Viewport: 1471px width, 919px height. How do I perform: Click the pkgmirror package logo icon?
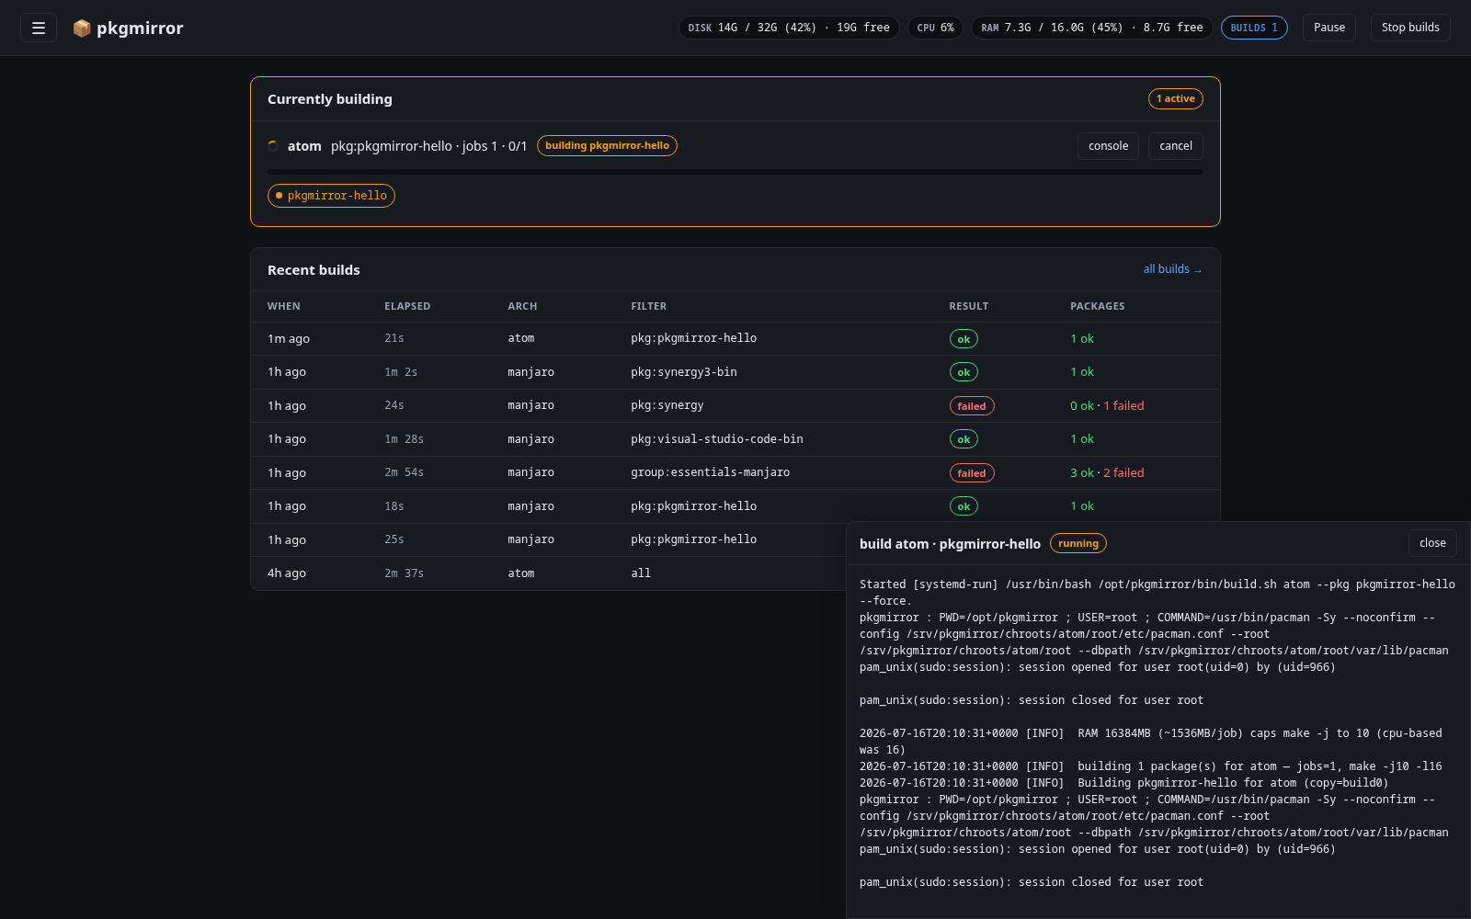(82, 28)
